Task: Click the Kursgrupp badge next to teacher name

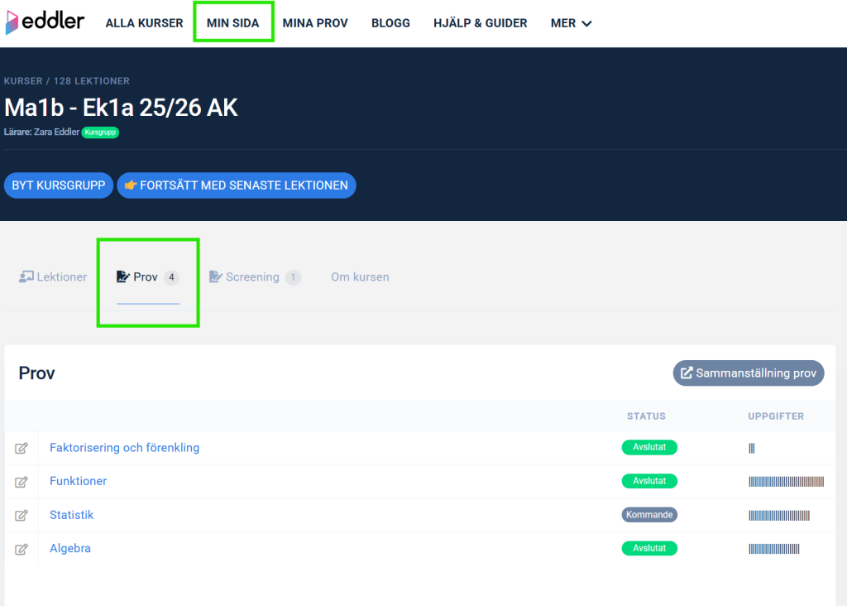Action: click(x=100, y=132)
